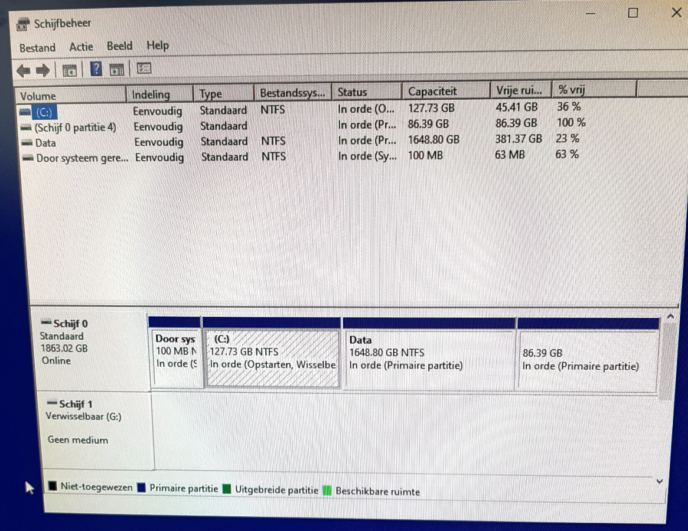Click the Uitgebreide partitie green legend swatch

pyautogui.click(x=227, y=489)
